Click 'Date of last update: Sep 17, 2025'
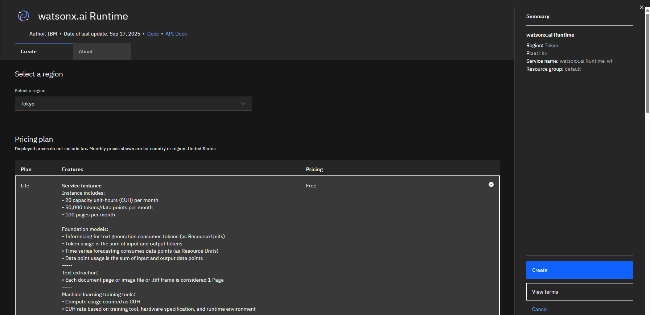 [x=102, y=34]
